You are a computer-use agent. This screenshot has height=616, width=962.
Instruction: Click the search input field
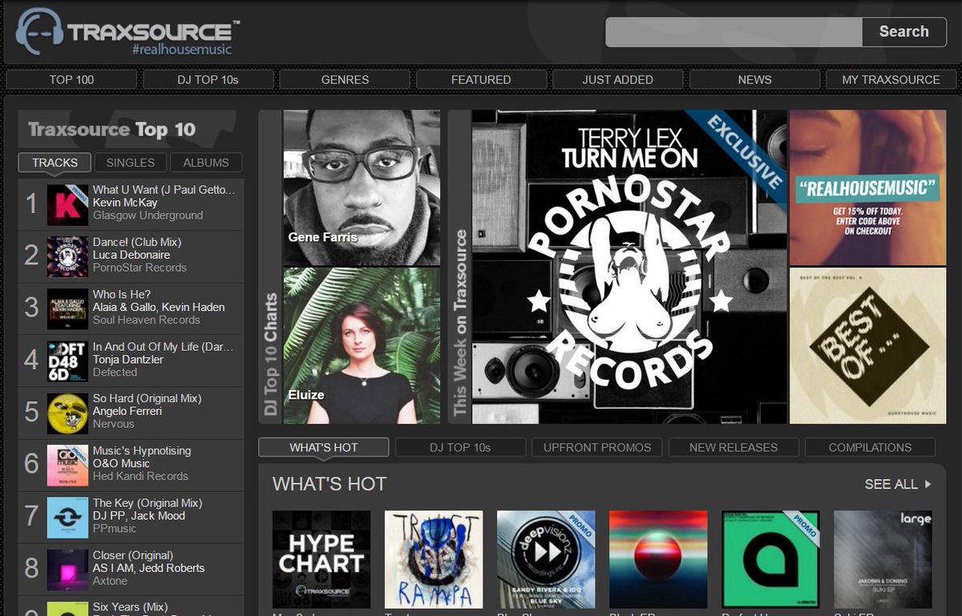coord(734,32)
